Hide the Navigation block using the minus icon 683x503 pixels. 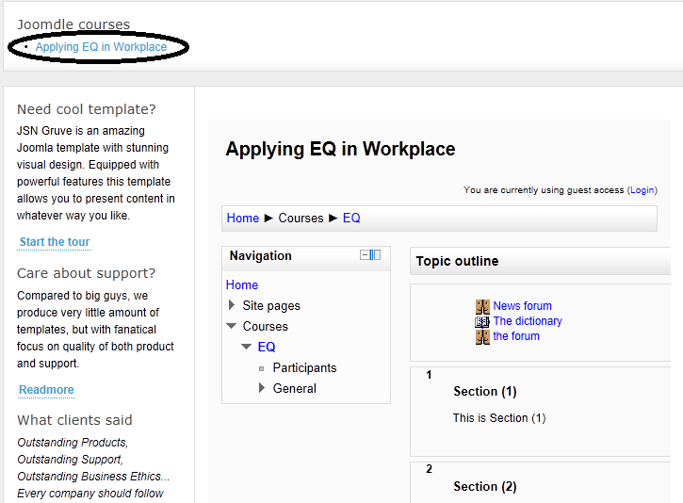(x=366, y=255)
